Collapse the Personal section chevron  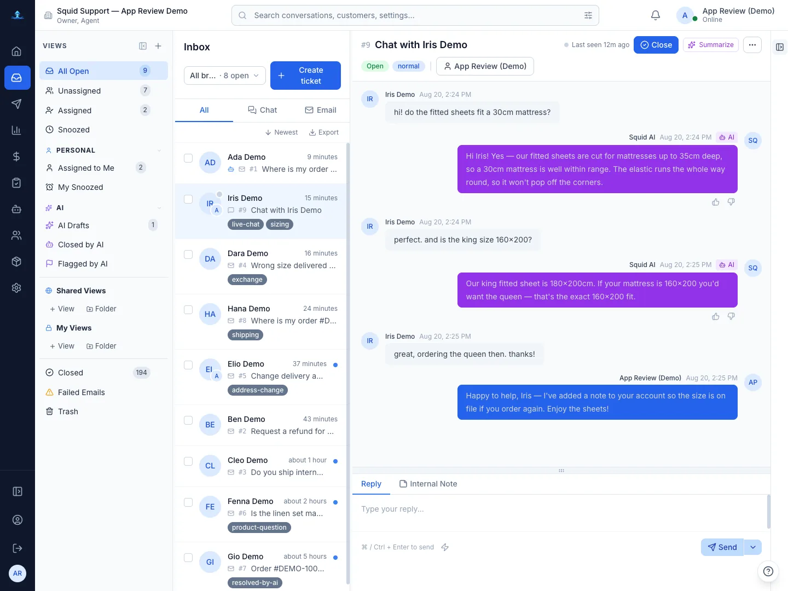pos(159,150)
